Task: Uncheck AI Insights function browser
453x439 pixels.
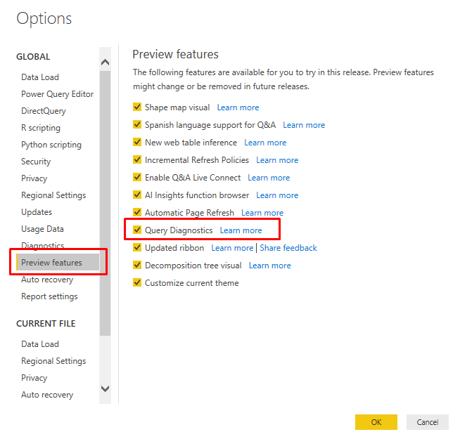Action: 137,195
